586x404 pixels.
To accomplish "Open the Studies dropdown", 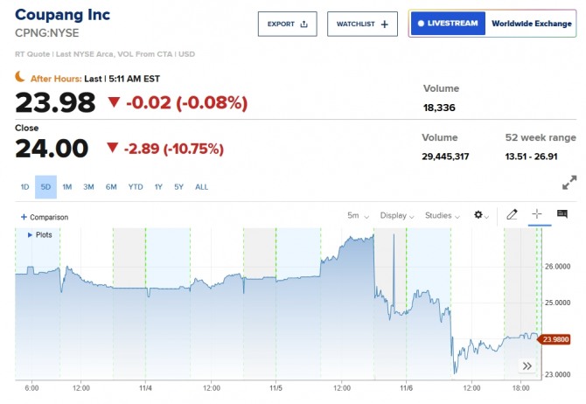I will point(442,215).
